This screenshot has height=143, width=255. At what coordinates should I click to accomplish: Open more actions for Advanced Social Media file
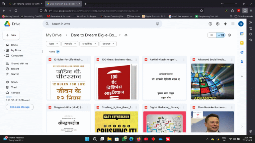[x=232, y=60]
